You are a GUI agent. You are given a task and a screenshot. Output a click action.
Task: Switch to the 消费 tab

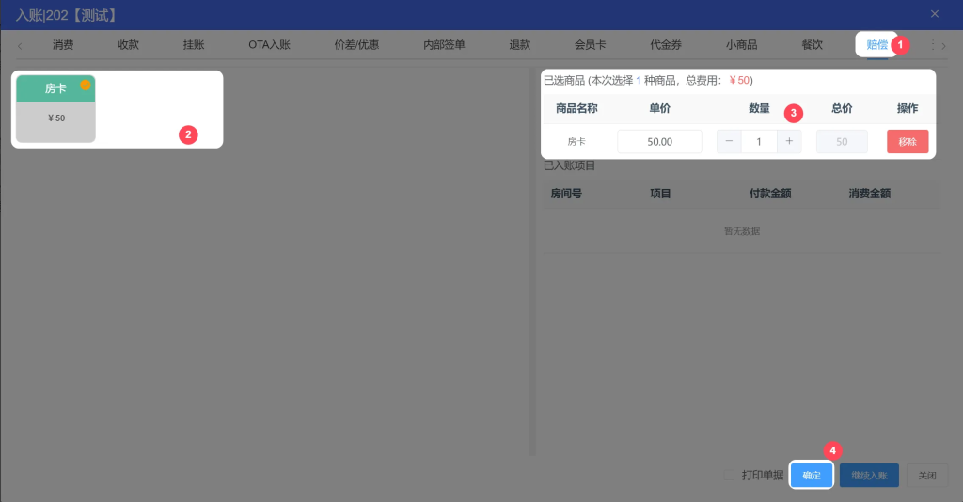tap(63, 45)
